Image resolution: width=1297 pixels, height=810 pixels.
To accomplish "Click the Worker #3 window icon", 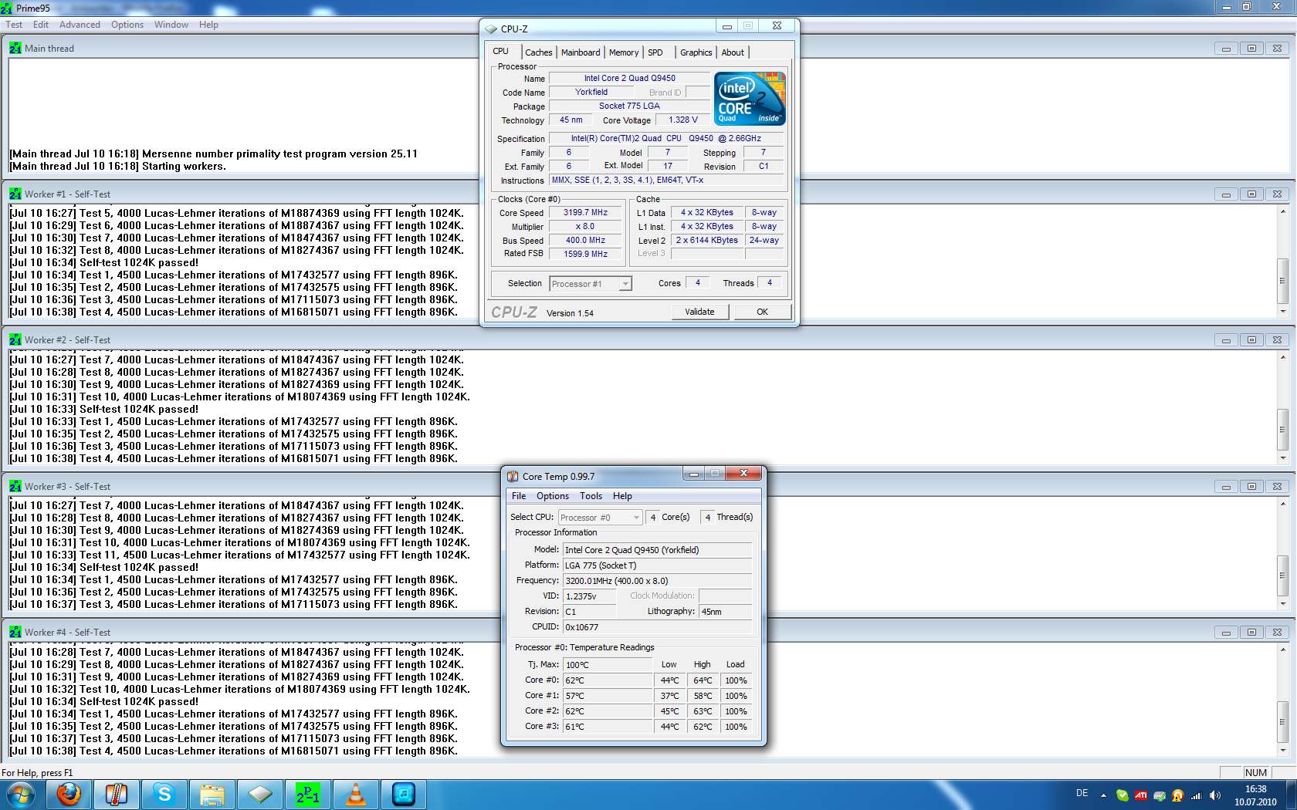I will coord(15,486).
